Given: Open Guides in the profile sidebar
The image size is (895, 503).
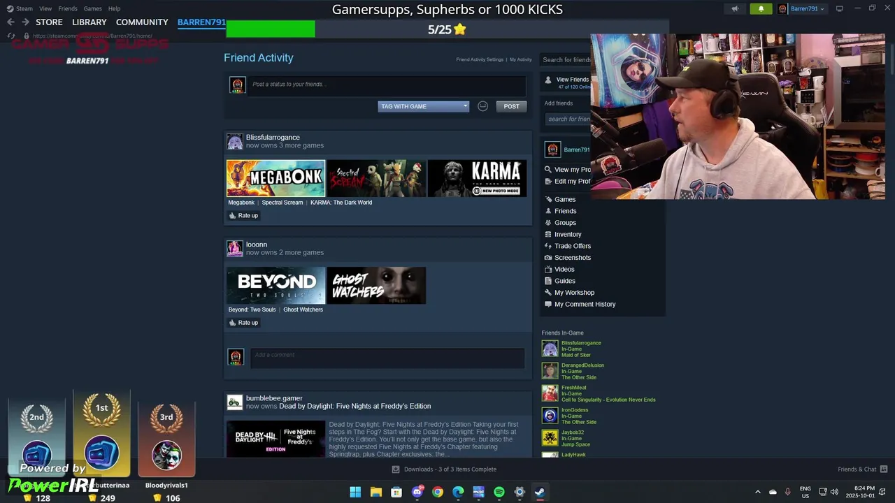Looking at the screenshot, I should (x=565, y=281).
